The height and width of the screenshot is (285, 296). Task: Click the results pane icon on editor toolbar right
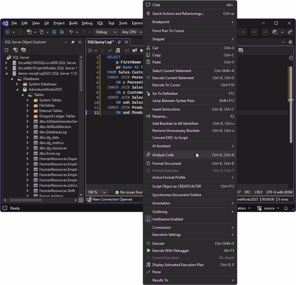240,50
